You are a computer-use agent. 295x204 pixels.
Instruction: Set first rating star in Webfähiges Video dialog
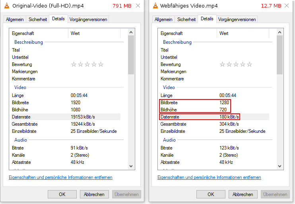(222, 64)
